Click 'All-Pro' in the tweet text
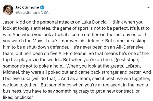Screen dimensions: 153x101 tap(65, 53)
